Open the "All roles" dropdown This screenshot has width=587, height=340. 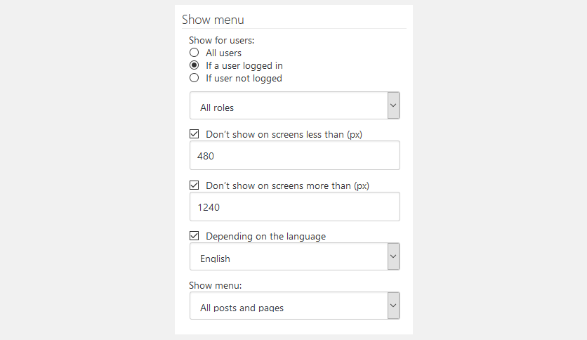coord(288,107)
